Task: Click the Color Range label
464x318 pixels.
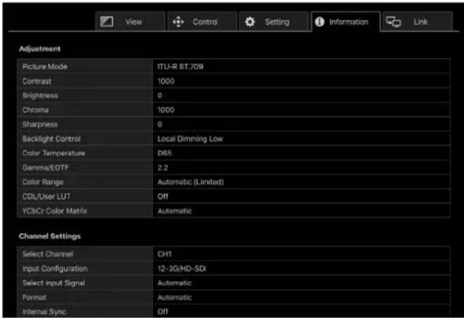Action: [x=43, y=182]
